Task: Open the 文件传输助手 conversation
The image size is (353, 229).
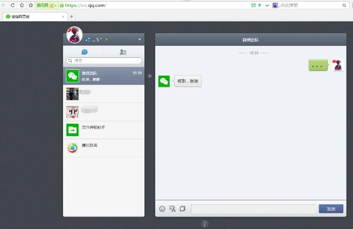Action: [x=104, y=130]
